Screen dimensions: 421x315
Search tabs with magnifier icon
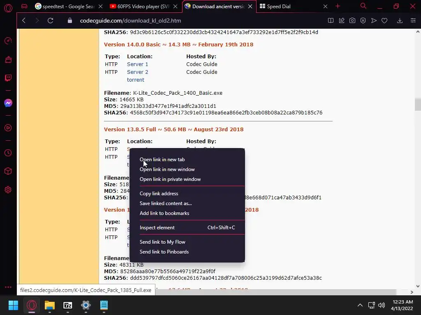[x=363, y=6]
